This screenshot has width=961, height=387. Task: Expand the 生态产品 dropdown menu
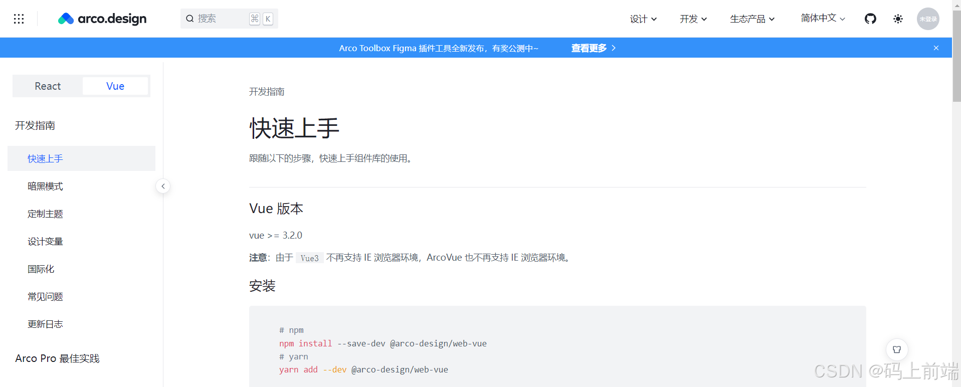752,19
